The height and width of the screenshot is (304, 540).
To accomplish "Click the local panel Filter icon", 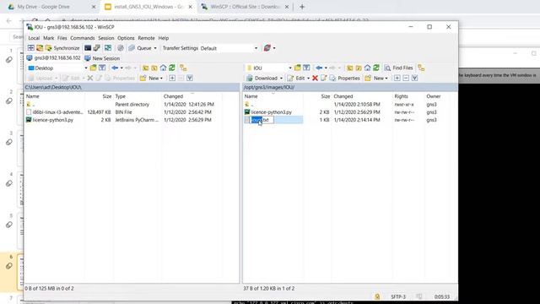I will tap(102, 68).
